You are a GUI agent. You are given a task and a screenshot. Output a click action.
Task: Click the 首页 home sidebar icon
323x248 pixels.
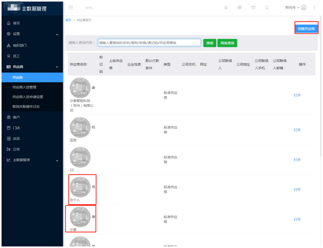[8, 23]
